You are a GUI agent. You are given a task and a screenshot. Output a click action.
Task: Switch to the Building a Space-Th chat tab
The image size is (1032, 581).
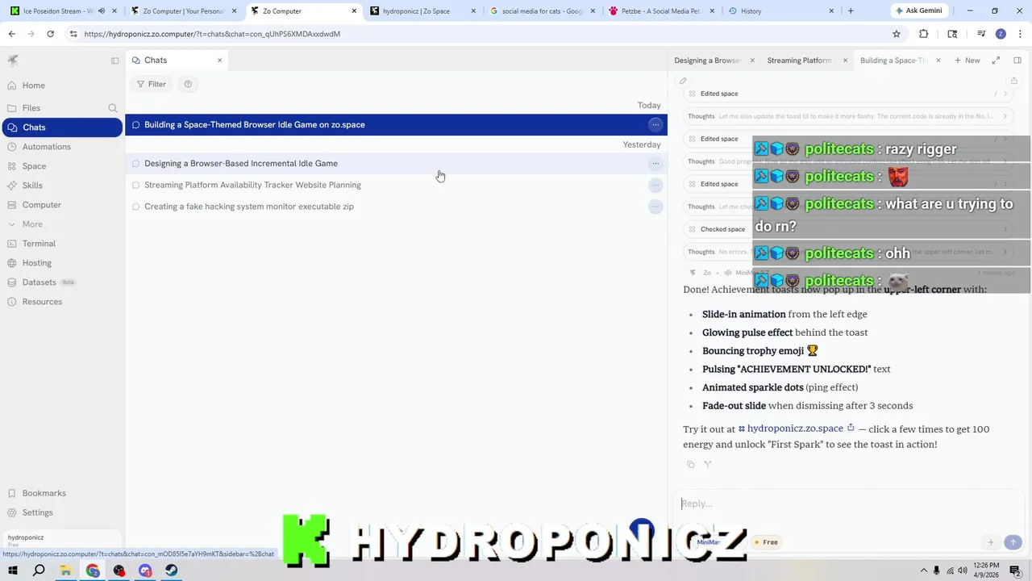click(x=894, y=61)
